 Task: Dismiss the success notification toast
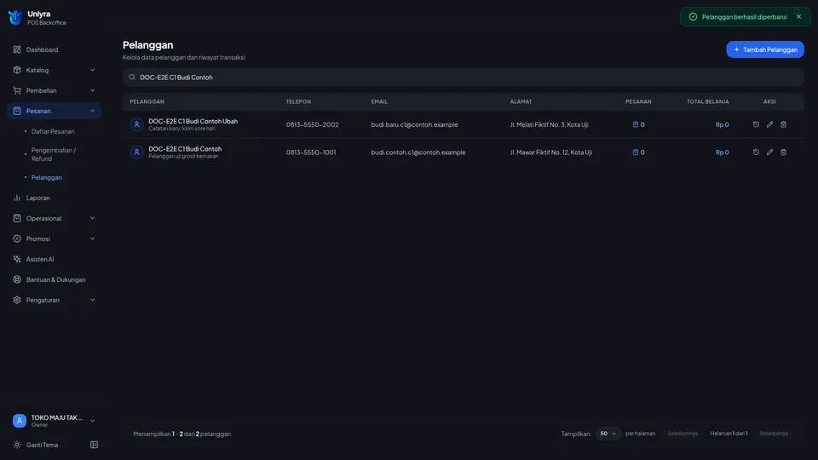point(798,17)
